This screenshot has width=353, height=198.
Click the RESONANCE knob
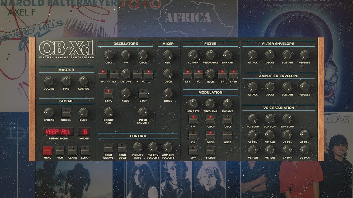(x=210, y=55)
